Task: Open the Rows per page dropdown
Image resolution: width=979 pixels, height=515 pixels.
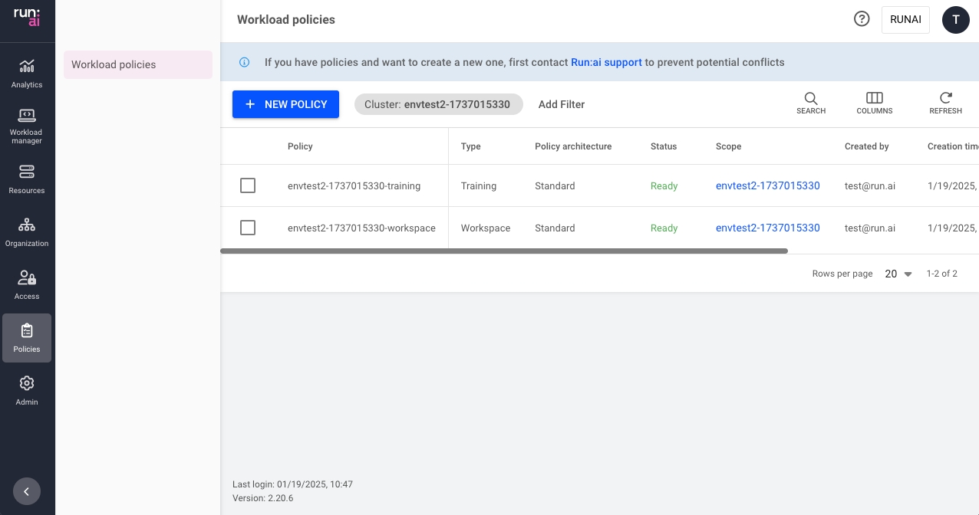Action: [x=898, y=274]
